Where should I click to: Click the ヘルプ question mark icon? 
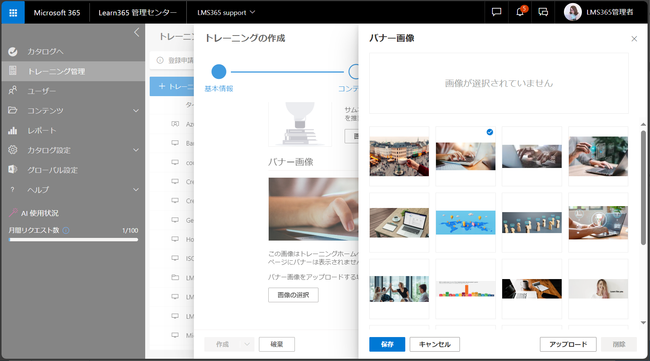[12, 190]
